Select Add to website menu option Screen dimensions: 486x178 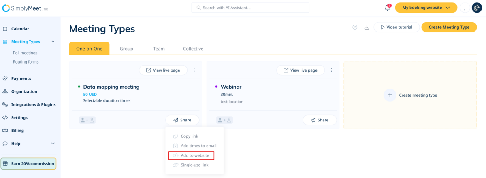pyautogui.click(x=191, y=155)
